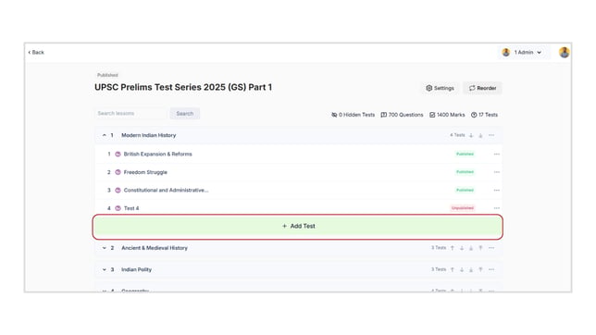Move Ancient & Medieval History to bottom
The image size is (596, 335).
tap(471, 248)
